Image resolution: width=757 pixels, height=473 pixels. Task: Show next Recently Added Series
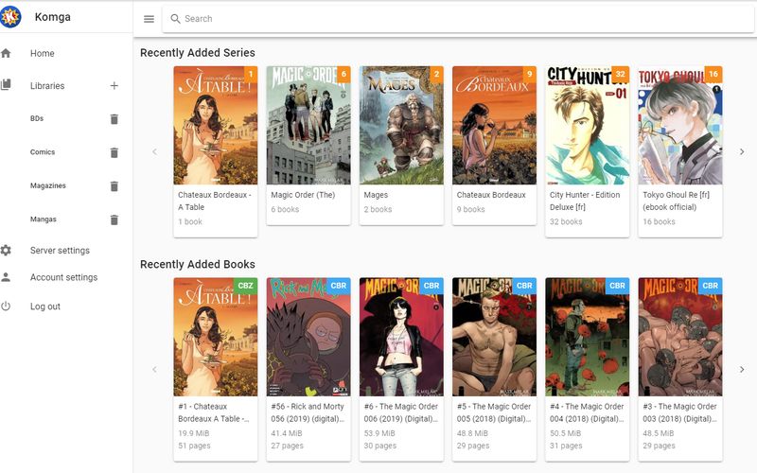coord(742,151)
